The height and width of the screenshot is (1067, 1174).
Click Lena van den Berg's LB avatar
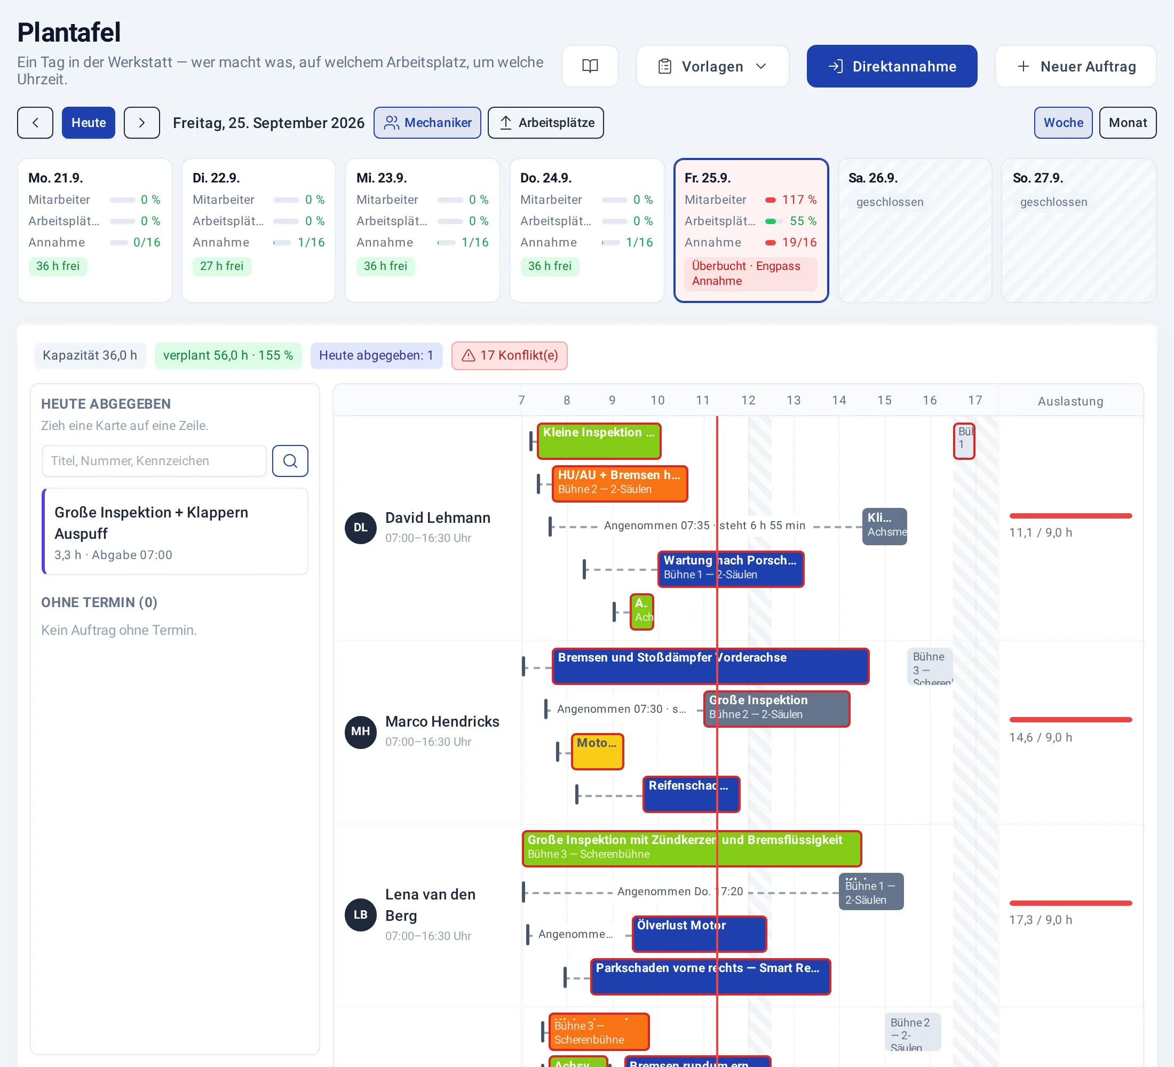360,915
